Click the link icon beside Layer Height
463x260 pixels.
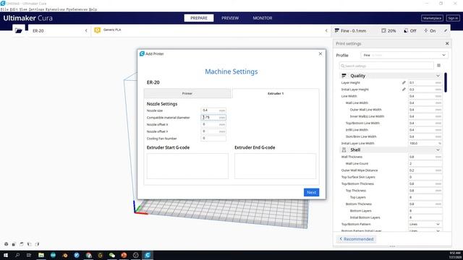coord(404,83)
